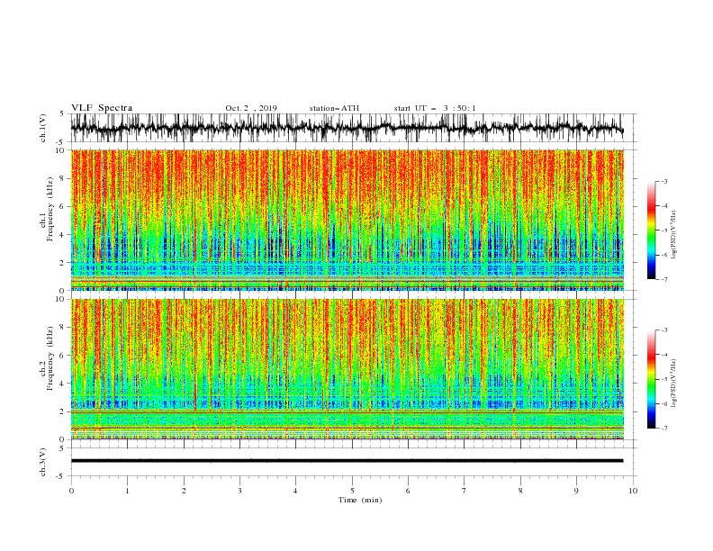Click the "-3" label on upper colorbar
713x551 pixels.
pos(664,181)
